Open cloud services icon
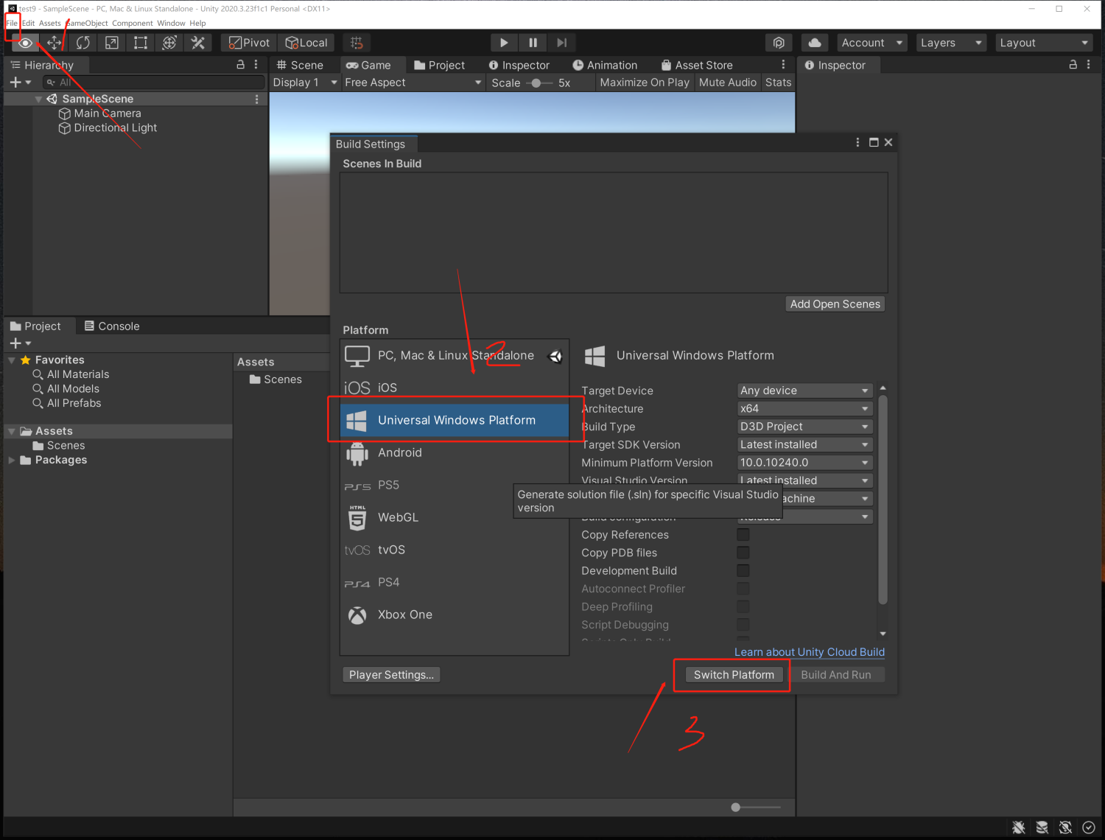This screenshot has height=840, width=1105. tap(815, 43)
